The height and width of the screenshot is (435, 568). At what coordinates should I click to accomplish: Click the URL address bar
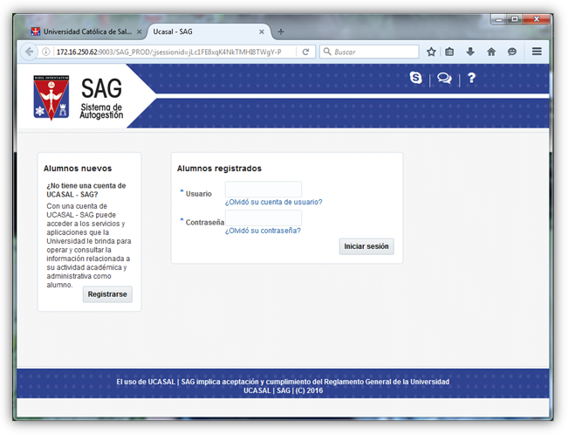click(x=175, y=52)
